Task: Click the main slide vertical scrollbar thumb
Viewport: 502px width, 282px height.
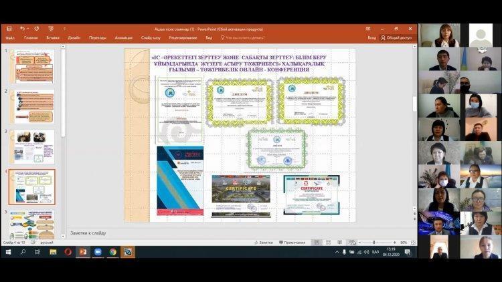Action: coord(414,104)
